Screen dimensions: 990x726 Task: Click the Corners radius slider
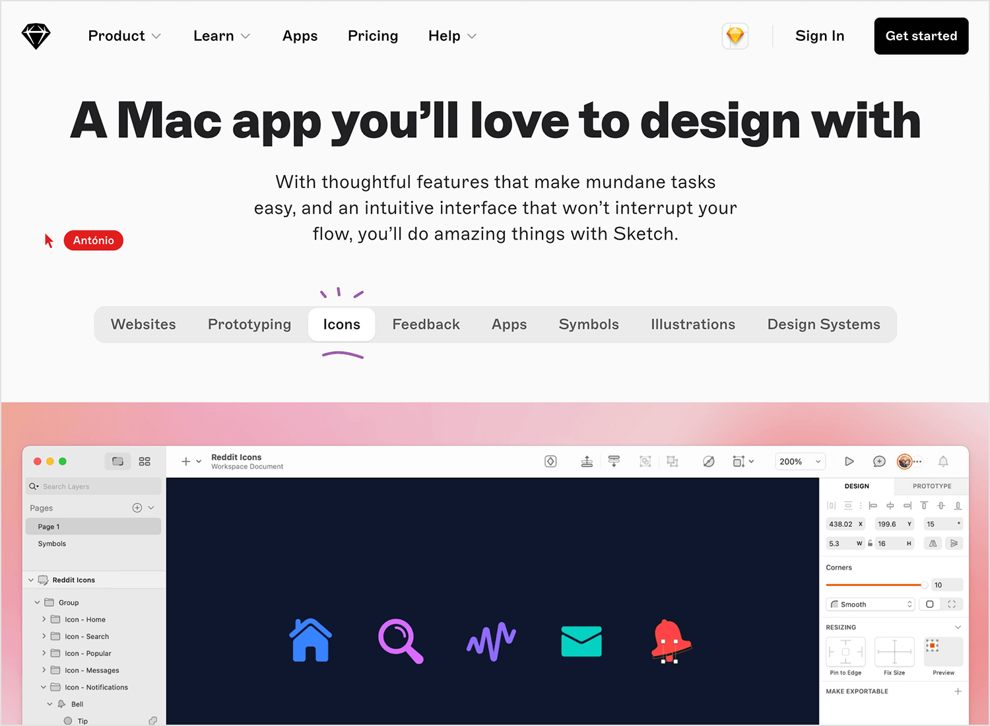point(876,585)
